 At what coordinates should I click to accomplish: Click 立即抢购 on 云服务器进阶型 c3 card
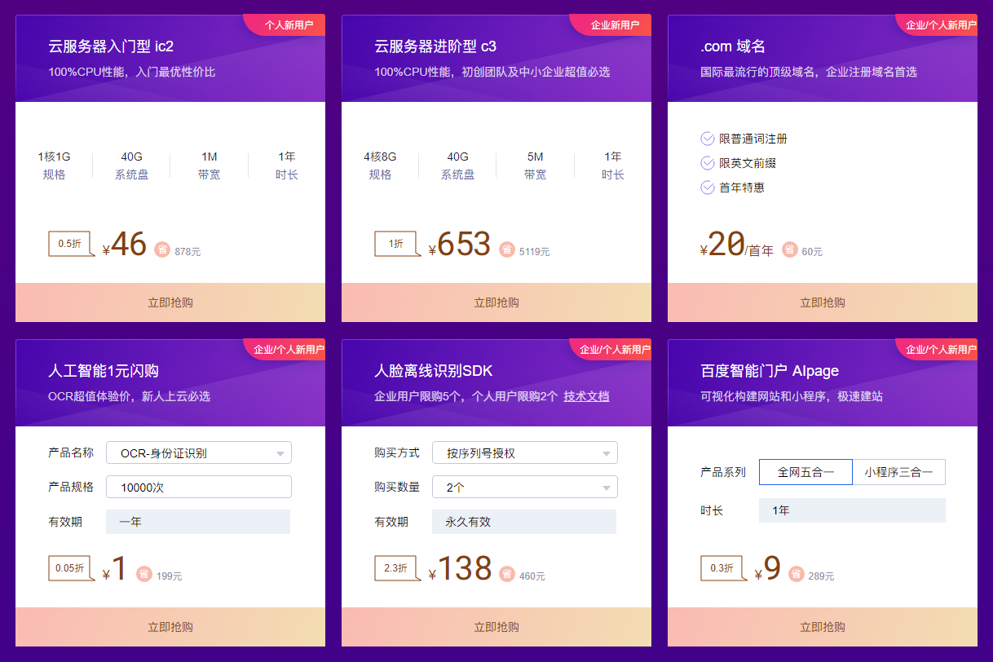point(496,302)
